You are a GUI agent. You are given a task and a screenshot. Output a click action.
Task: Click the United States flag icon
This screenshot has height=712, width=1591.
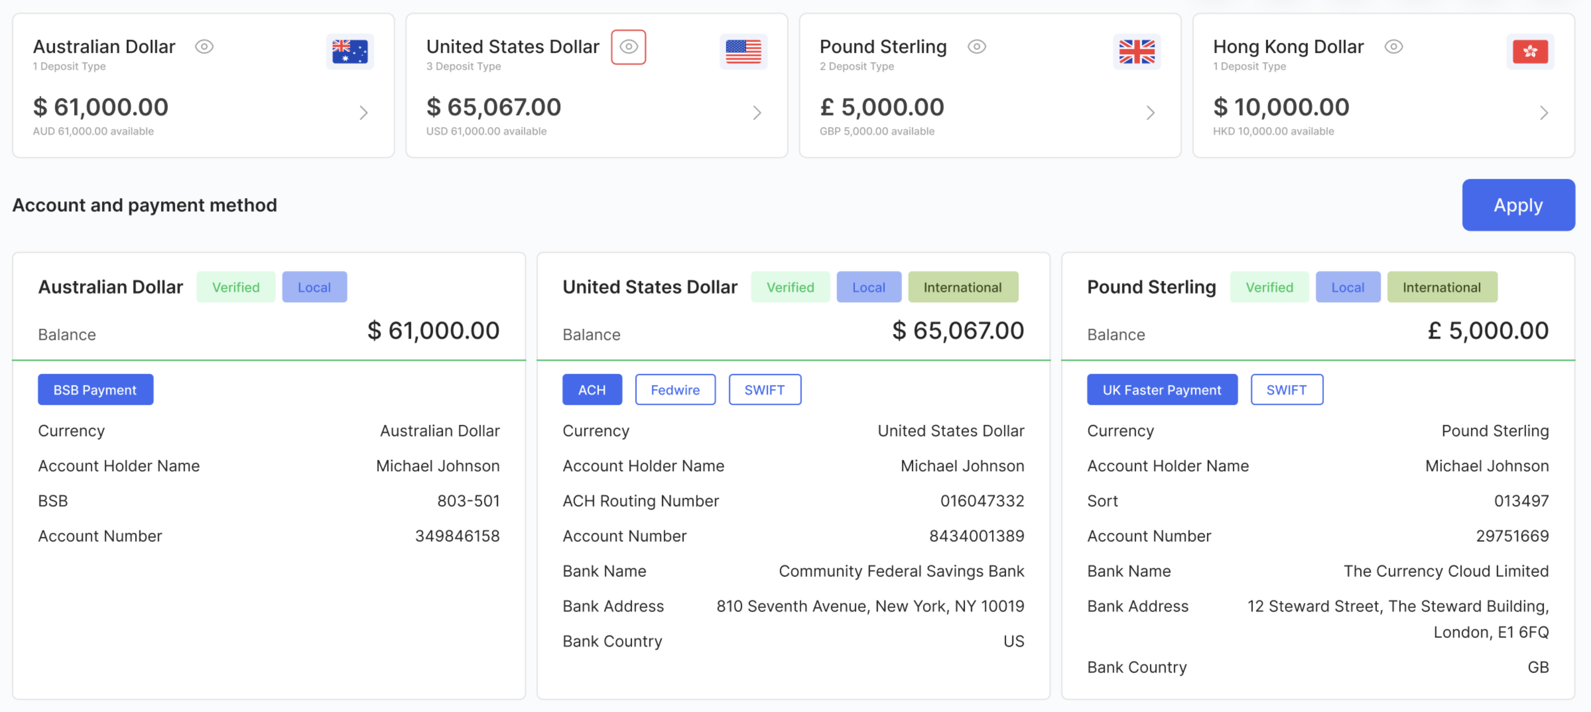[x=743, y=51]
